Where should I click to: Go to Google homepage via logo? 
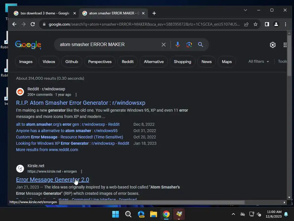click(28, 45)
